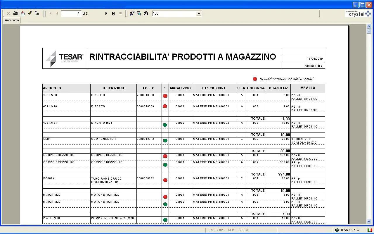The image size is (374, 234).
Task: Click lotto value 0000000882
Action: (145, 178)
